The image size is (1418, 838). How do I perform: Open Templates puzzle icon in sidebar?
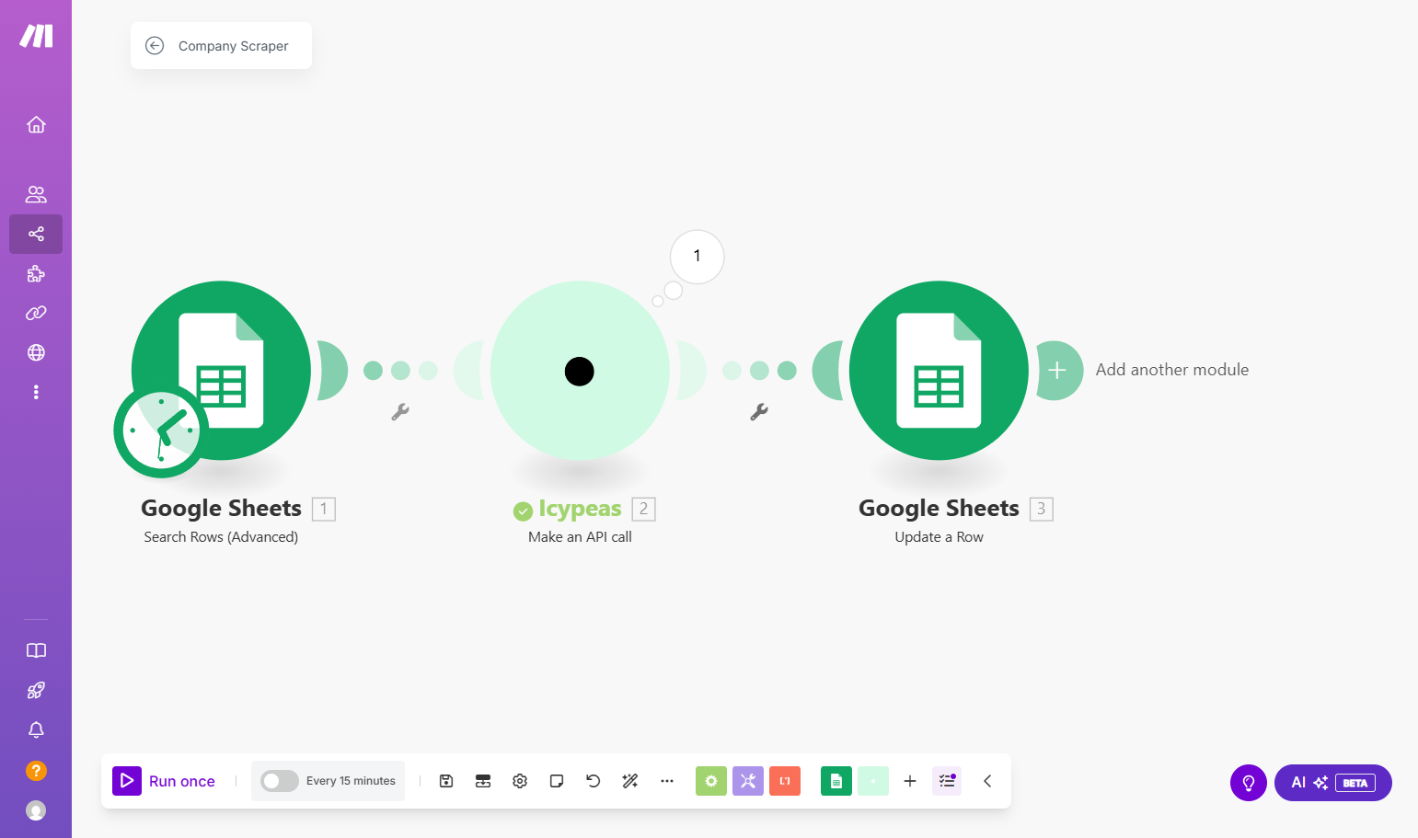click(x=36, y=273)
